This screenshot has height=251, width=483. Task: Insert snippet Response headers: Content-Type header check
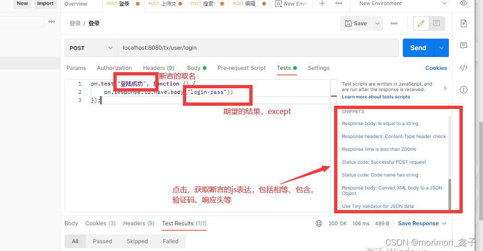tap(394, 137)
